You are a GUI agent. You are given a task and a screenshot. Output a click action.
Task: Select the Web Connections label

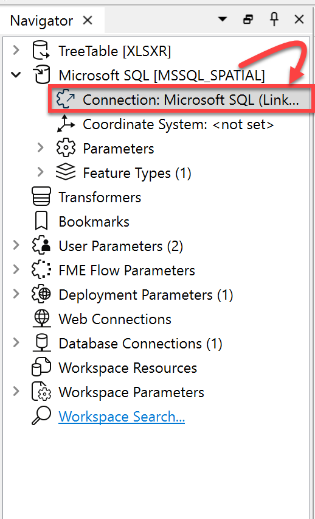(115, 319)
